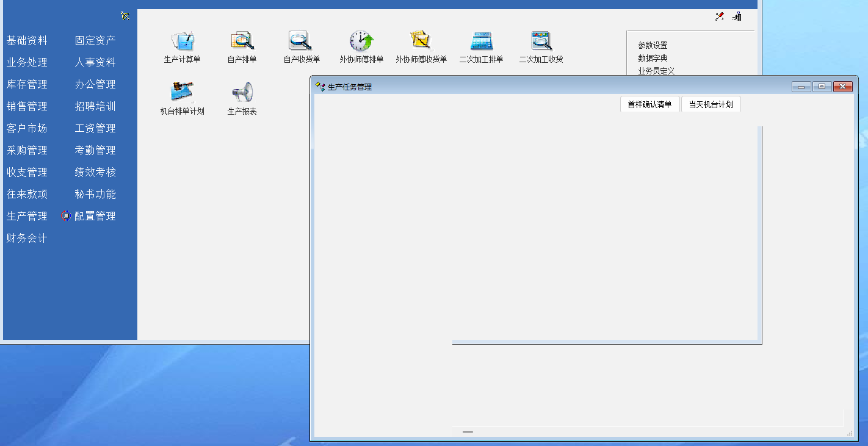Click the exit door icon at top right
Screen dimensions: 868x446
[737, 16]
